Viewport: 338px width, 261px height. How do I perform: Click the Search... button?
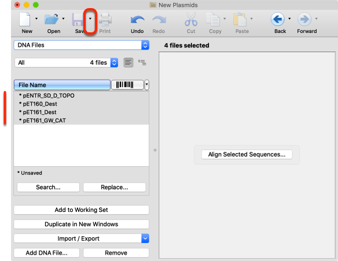48,187
